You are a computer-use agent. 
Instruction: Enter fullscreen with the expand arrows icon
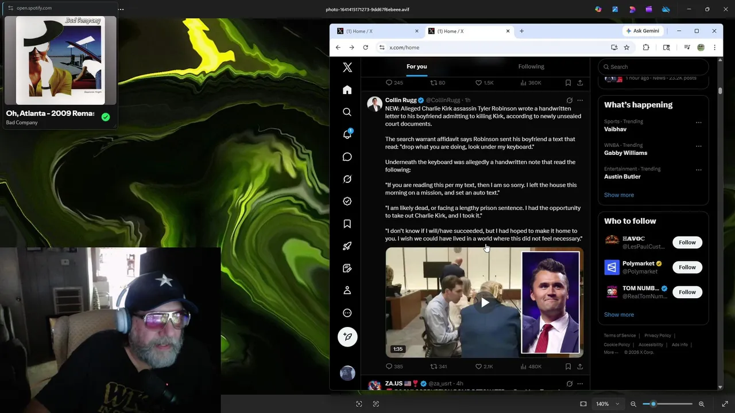click(725, 404)
